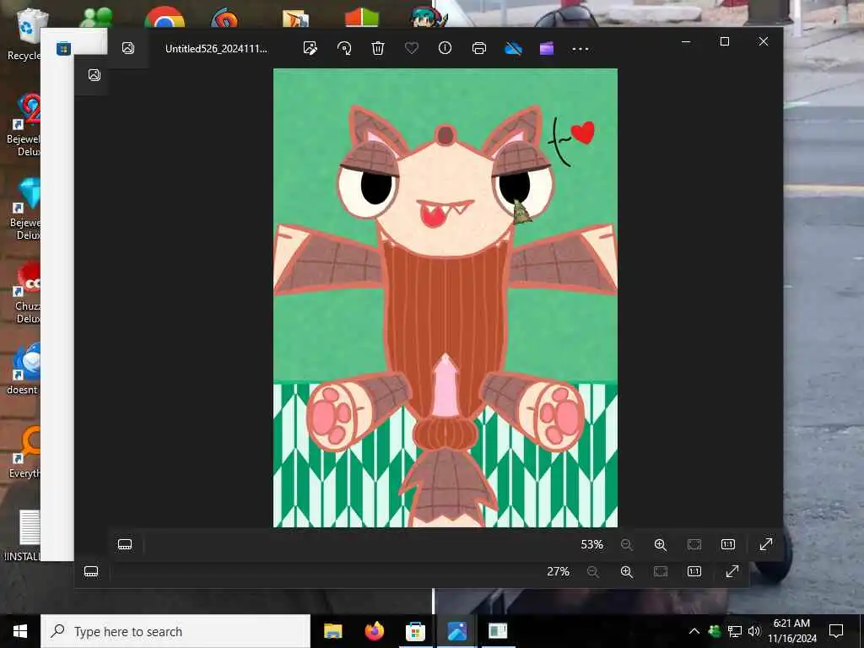864x648 pixels.
Task: Click the displayed picture in front Photos window
Action: click(x=445, y=298)
